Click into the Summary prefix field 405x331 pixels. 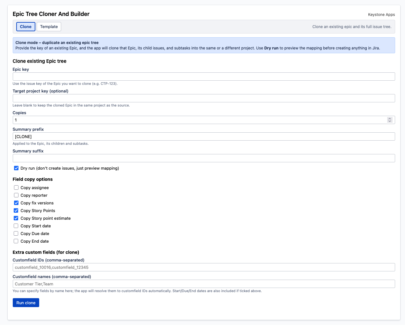tap(204, 136)
